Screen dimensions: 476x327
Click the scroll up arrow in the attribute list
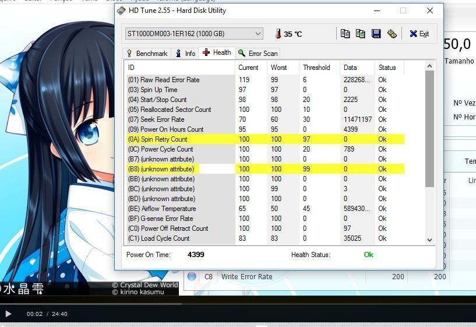(430, 66)
